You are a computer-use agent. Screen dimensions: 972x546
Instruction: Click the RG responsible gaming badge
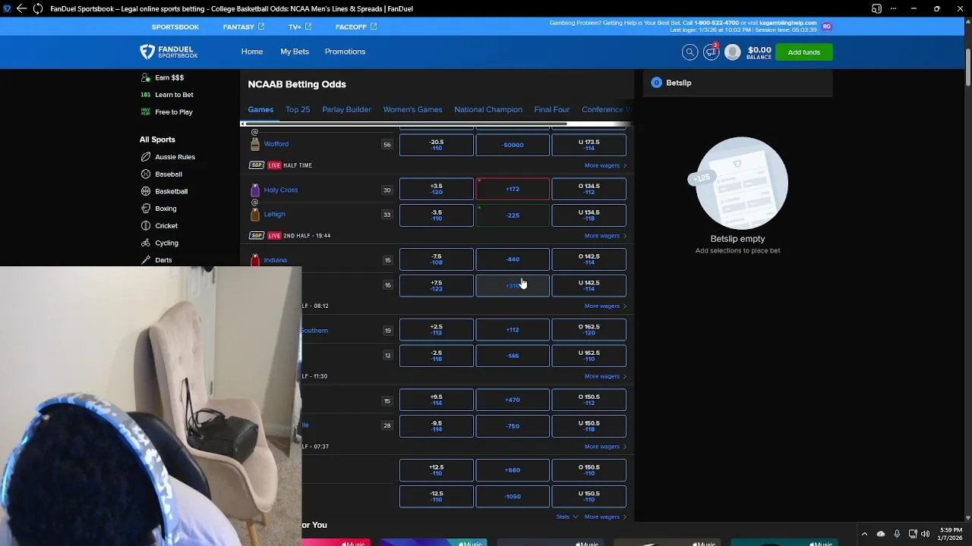pyautogui.click(x=826, y=27)
